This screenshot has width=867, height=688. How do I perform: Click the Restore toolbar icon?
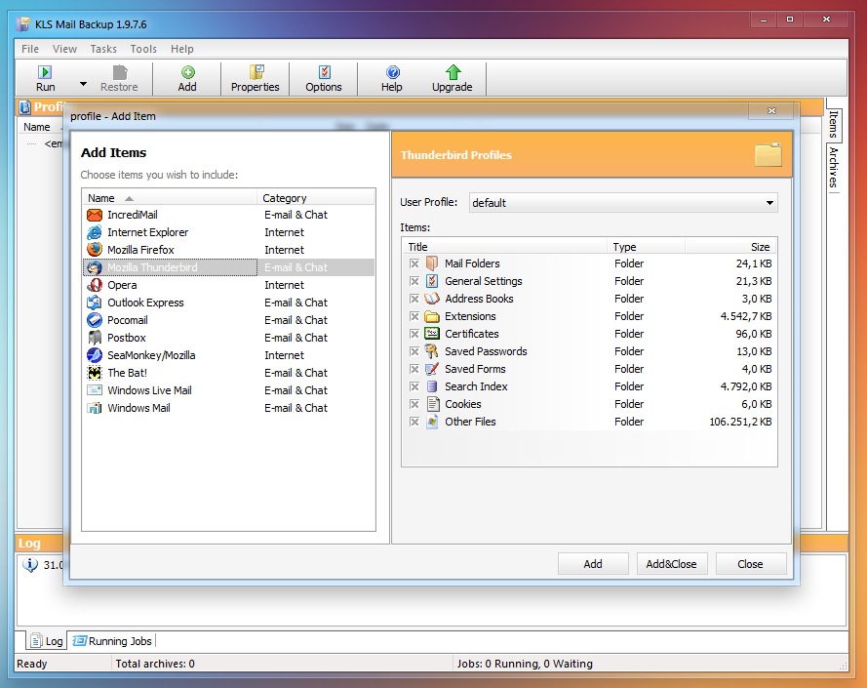pos(119,72)
